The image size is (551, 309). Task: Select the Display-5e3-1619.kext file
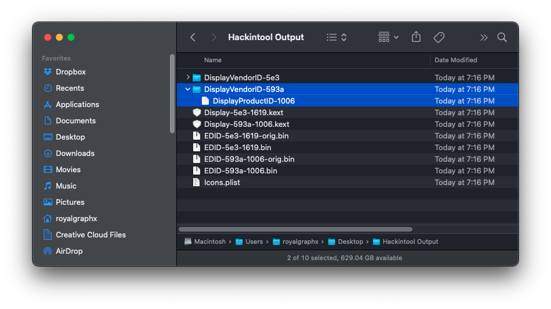[x=243, y=113]
